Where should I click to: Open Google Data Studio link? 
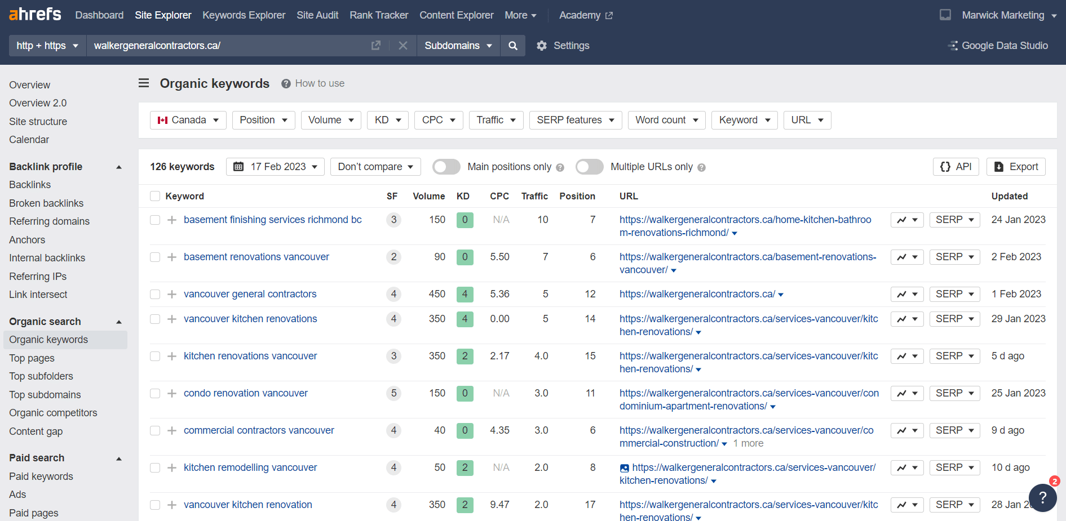click(998, 46)
